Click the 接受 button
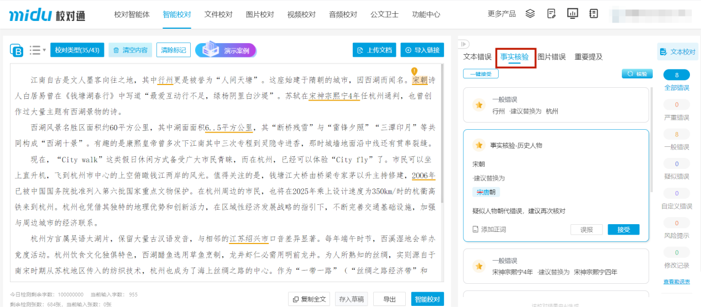Image resolution: width=701 pixels, height=307 pixels. tap(623, 230)
